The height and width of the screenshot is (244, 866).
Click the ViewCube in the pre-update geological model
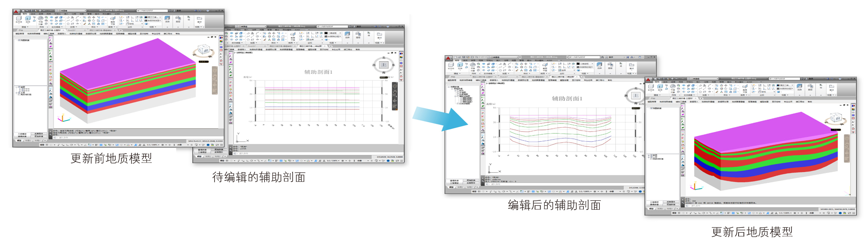[203, 51]
